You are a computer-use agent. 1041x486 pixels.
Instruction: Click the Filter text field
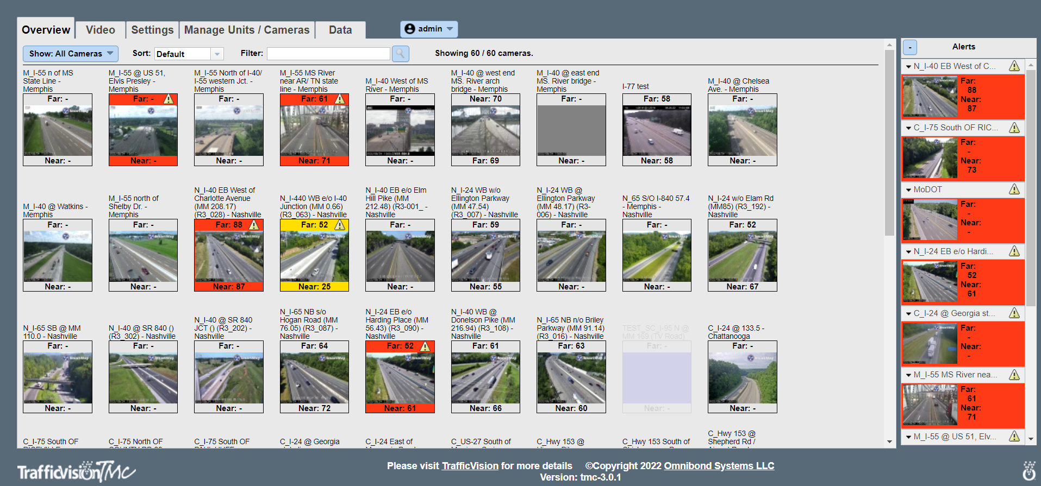[328, 53]
